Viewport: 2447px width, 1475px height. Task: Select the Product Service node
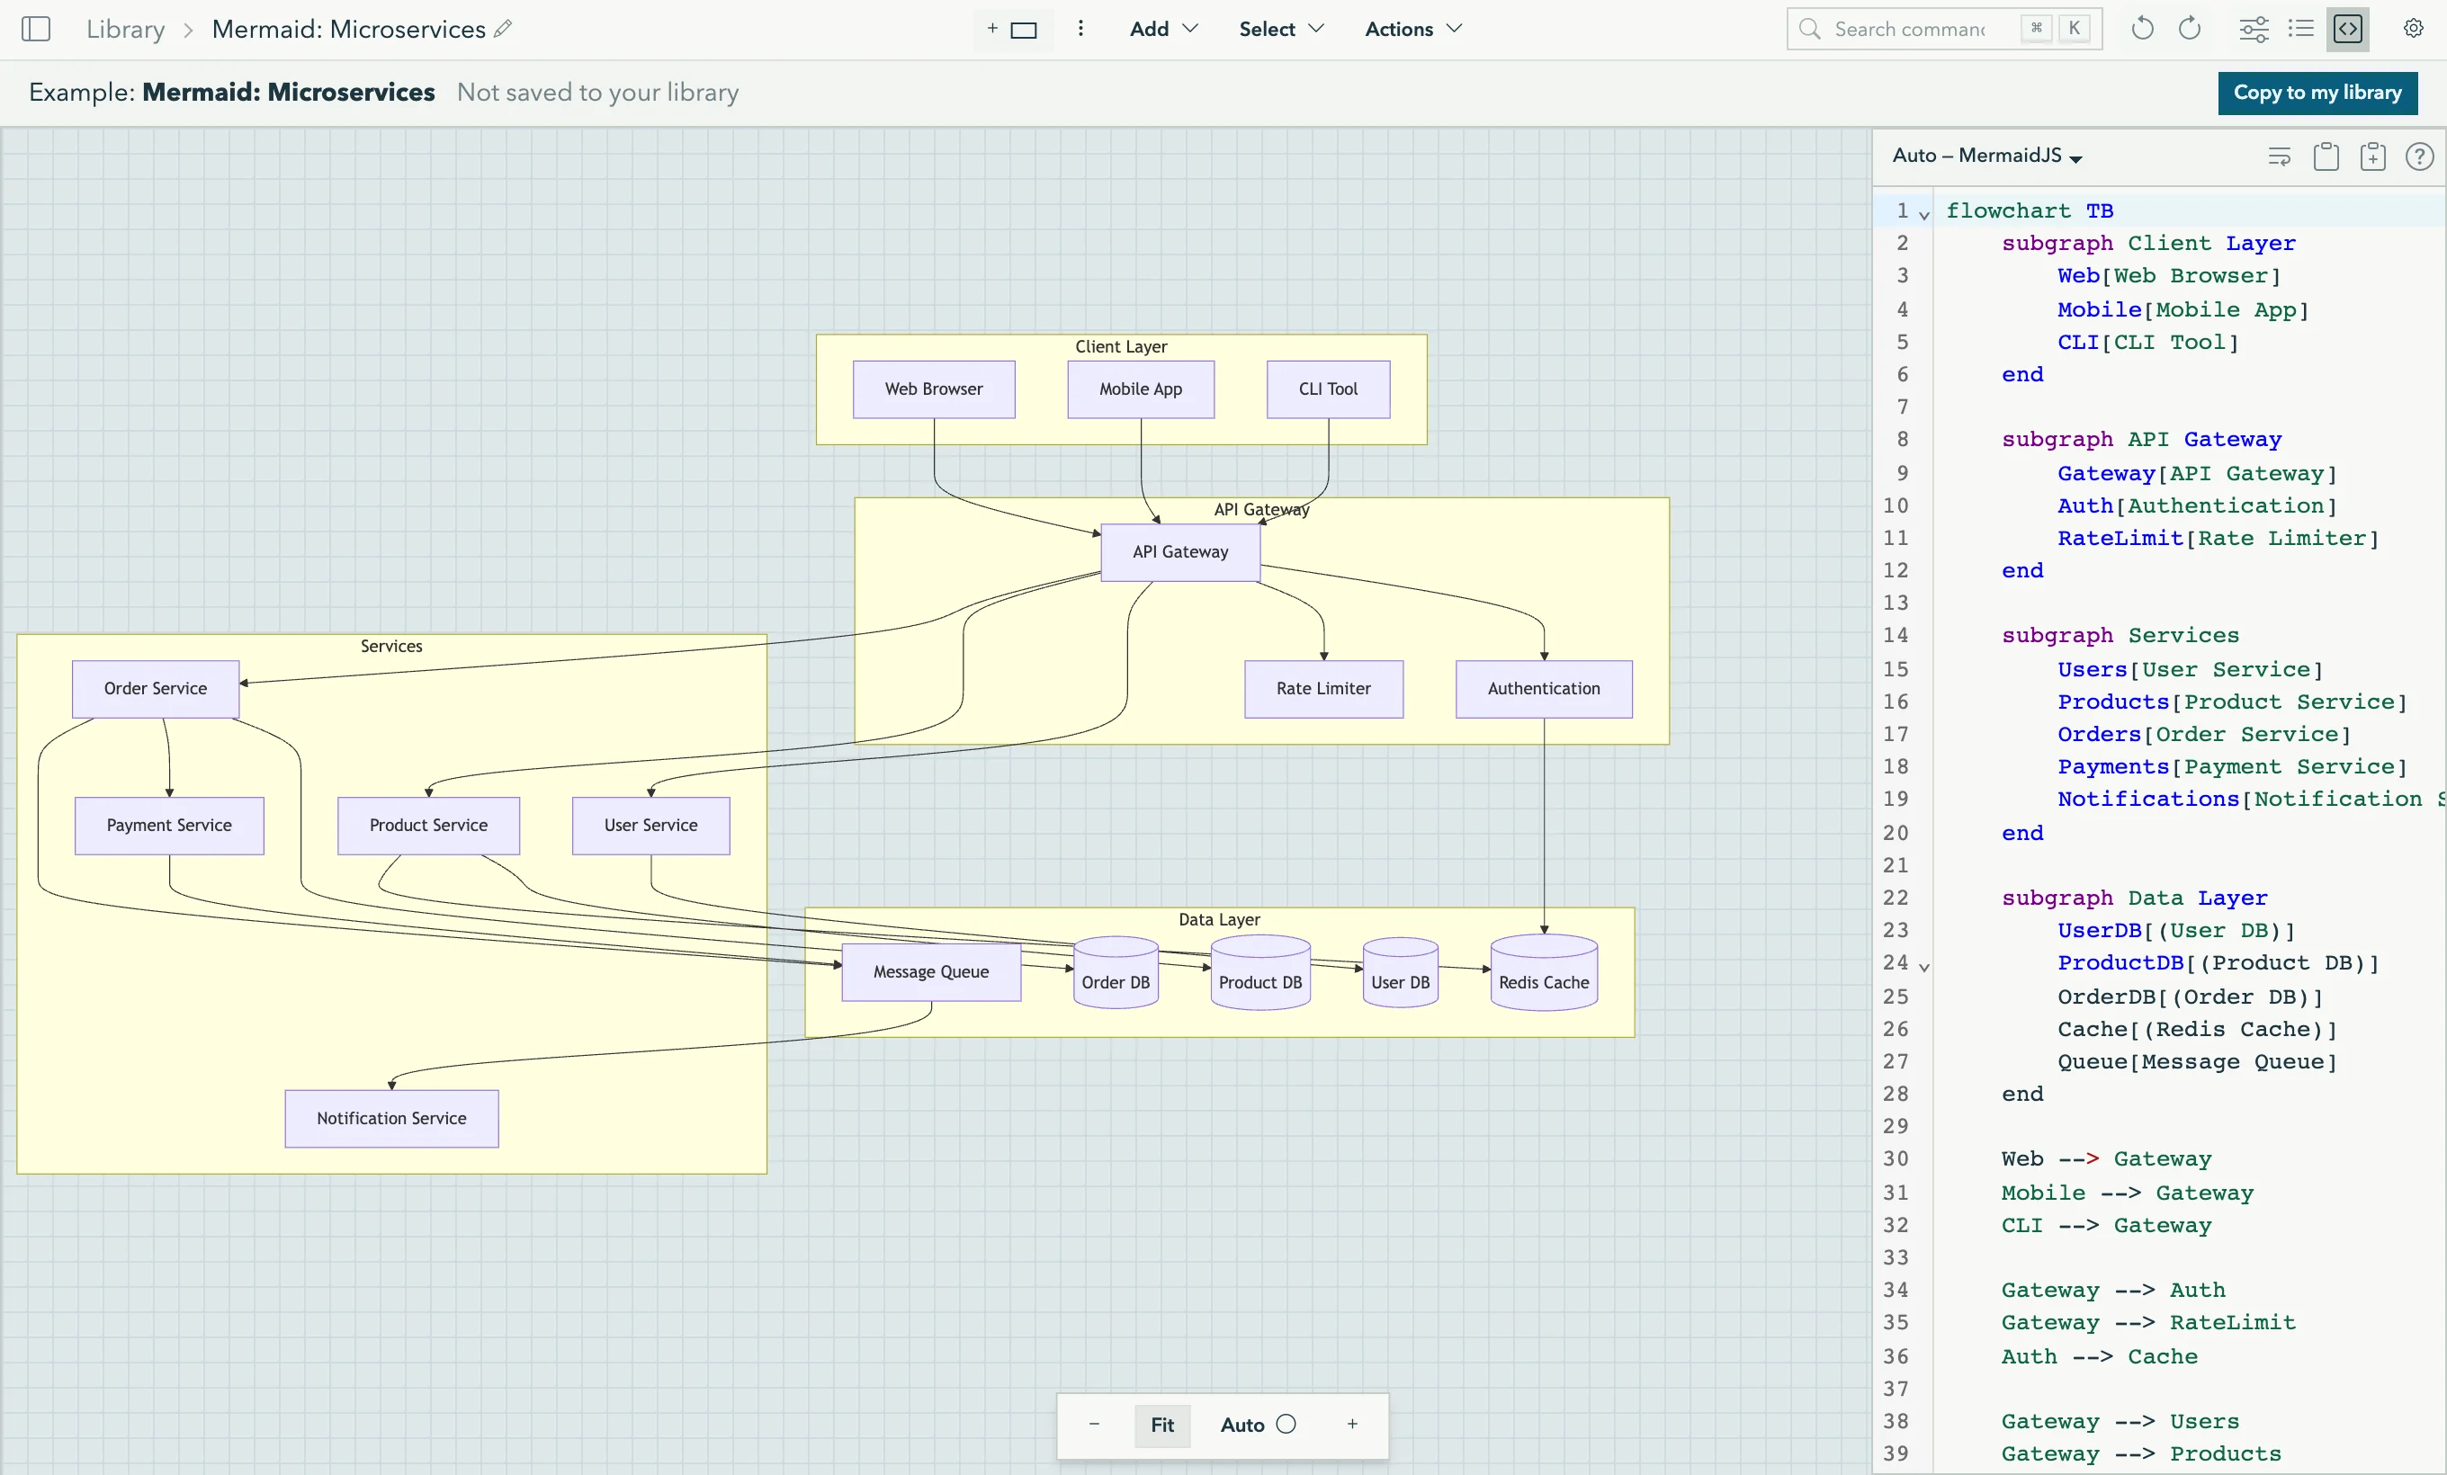428,826
